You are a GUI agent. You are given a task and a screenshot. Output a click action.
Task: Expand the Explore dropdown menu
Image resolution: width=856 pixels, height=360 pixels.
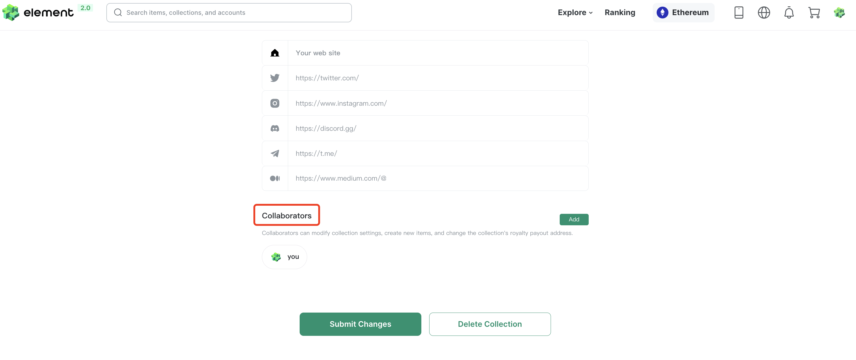(575, 13)
